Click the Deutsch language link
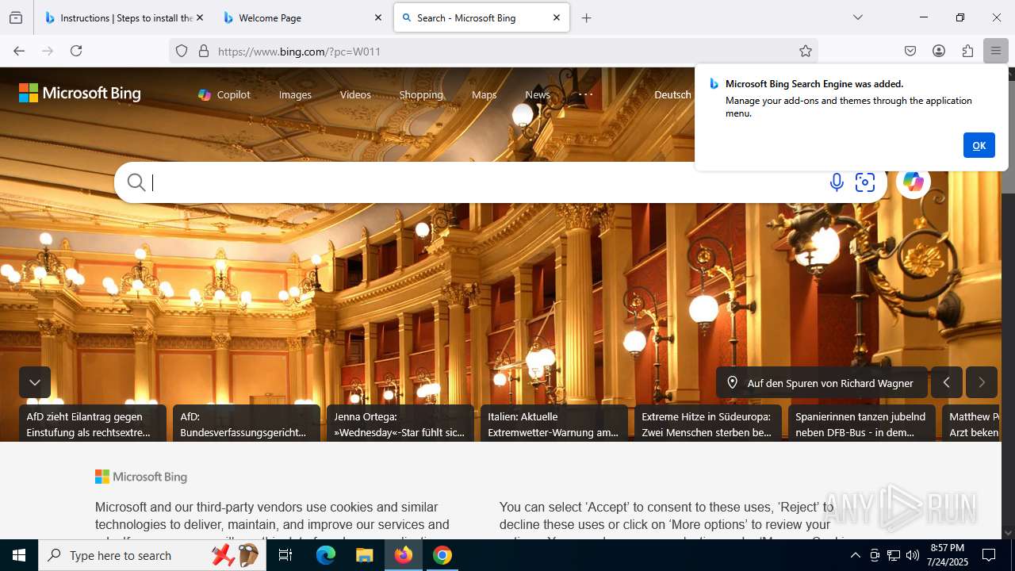 point(672,94)
